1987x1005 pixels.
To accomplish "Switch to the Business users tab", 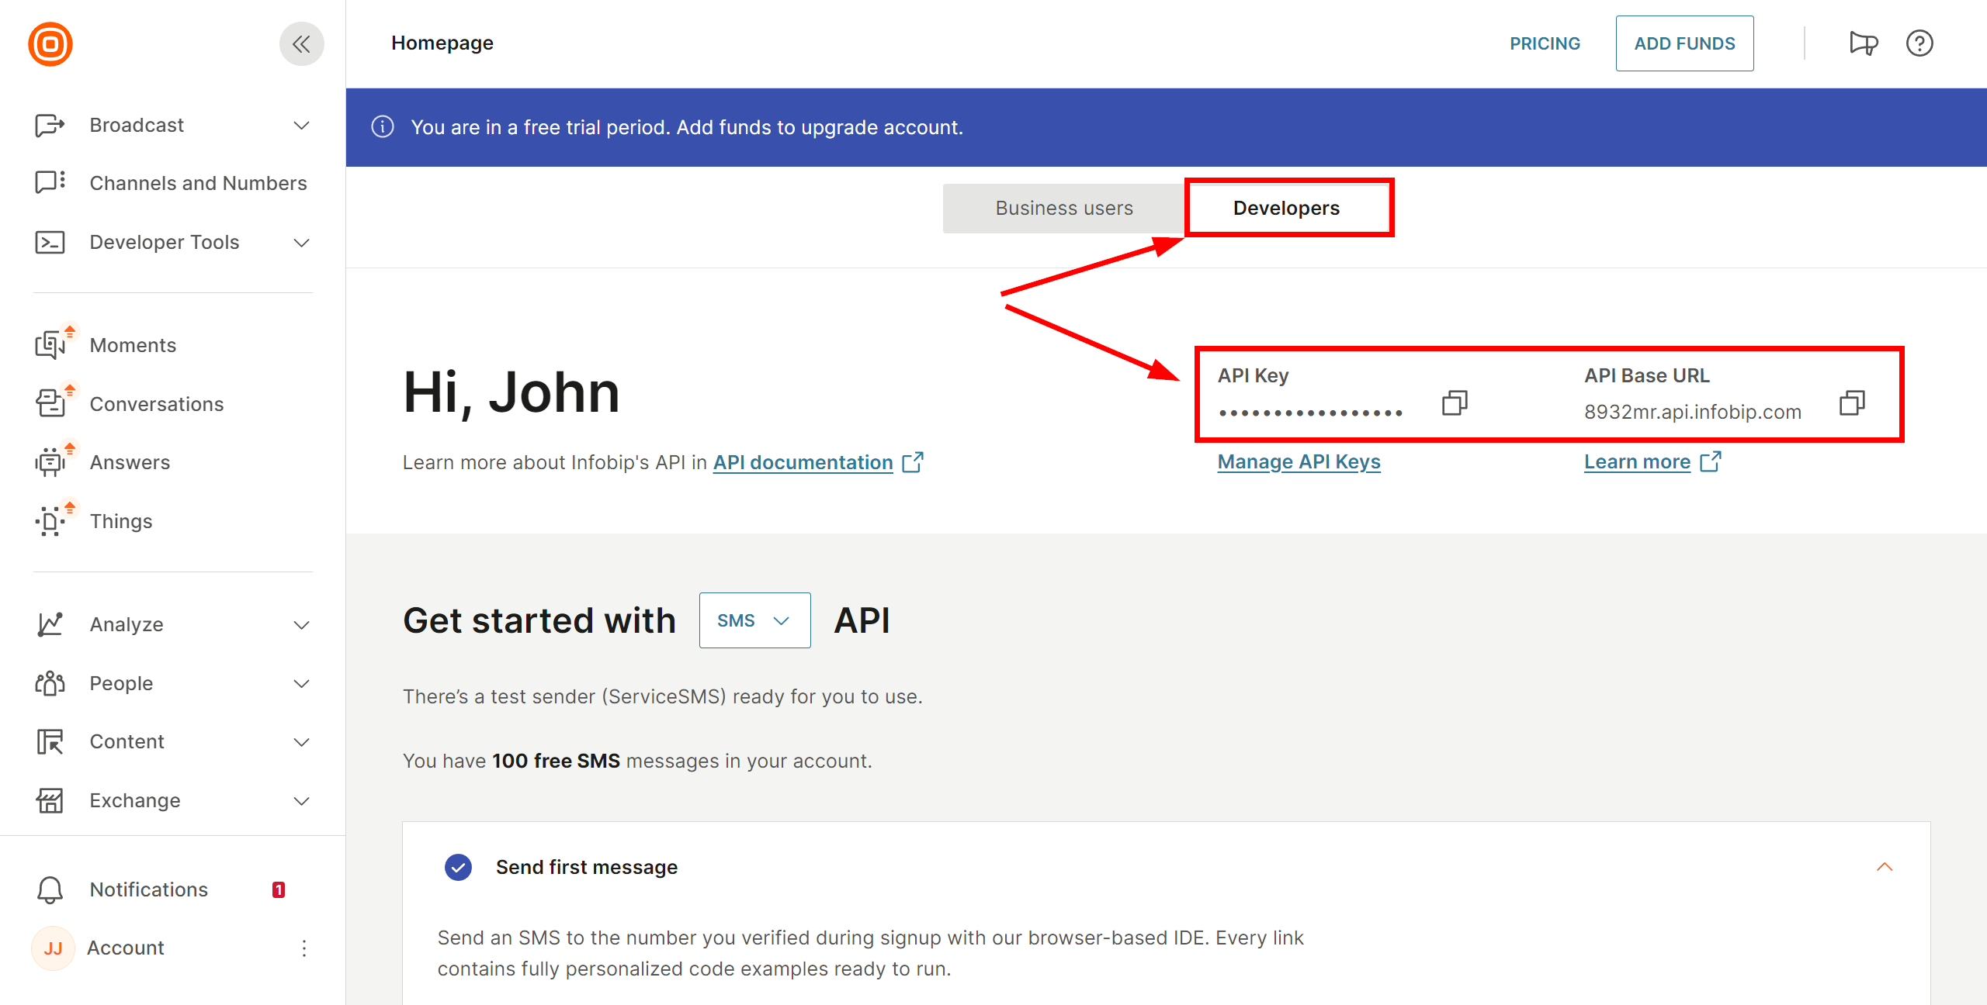I will point(1064,208).
